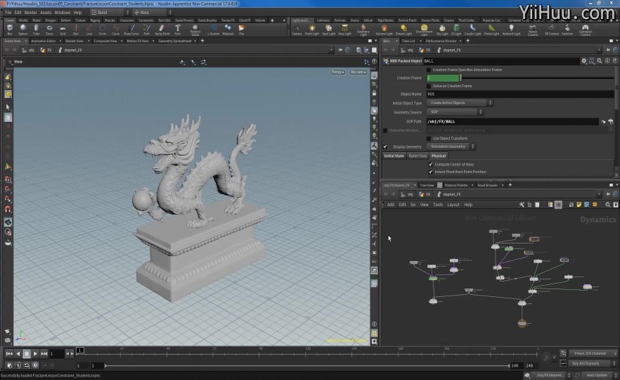Select the Grid shelf tool
The height and width of the screenshot is (380, 620).
point(63,30)
